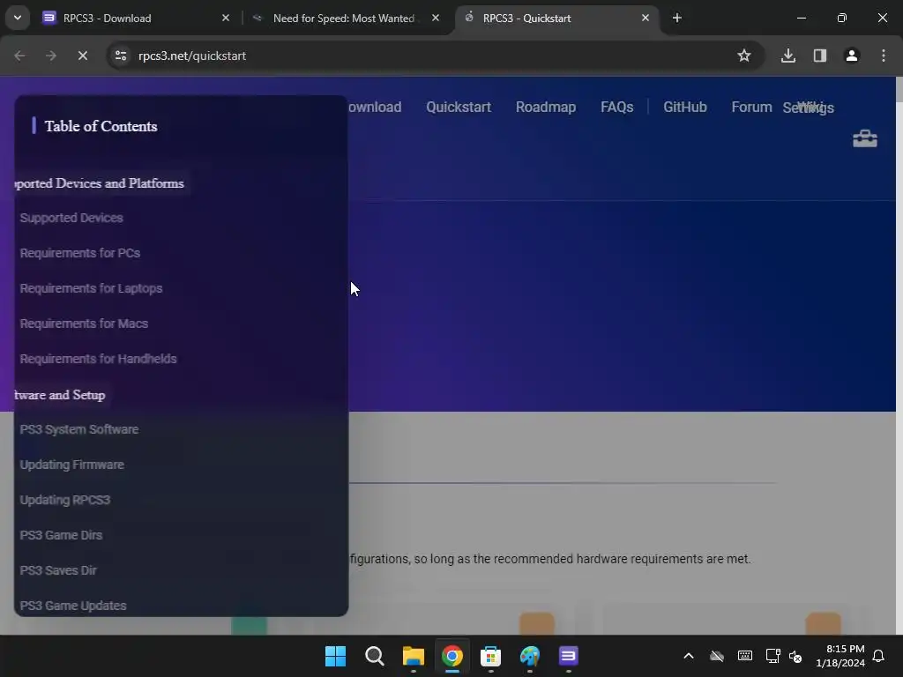Go forward in browser history
The width and height of the screenshot is (903, 677).
coord(50,56)
